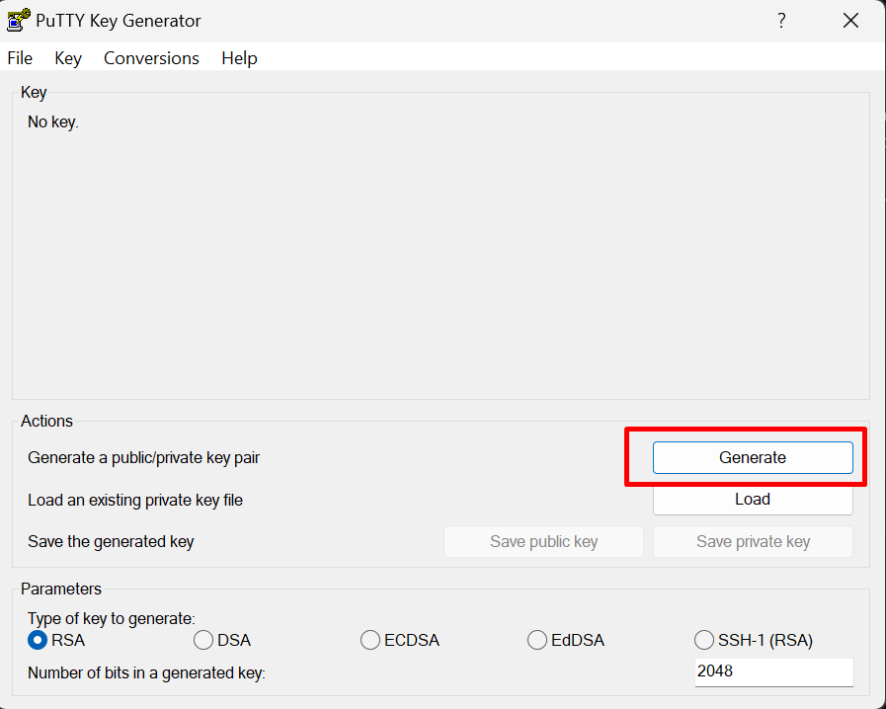
Task: Click the question mark help button in title bar
Action: click(781, 21)
